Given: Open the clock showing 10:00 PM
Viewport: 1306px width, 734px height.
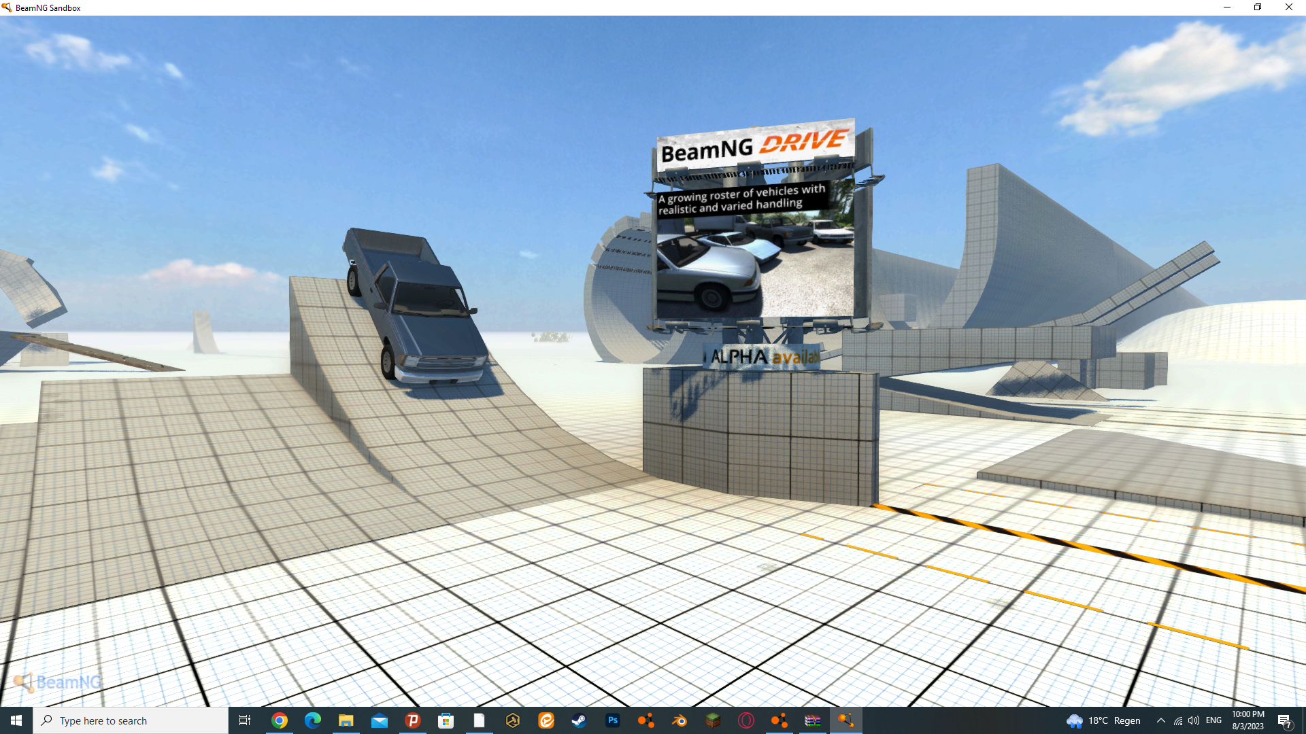Looking at the screenshot, I should [x=1248, y=720].
